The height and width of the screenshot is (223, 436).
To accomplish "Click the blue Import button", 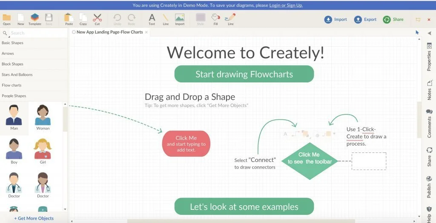I will pyautogui.click(x=336, y=20).
